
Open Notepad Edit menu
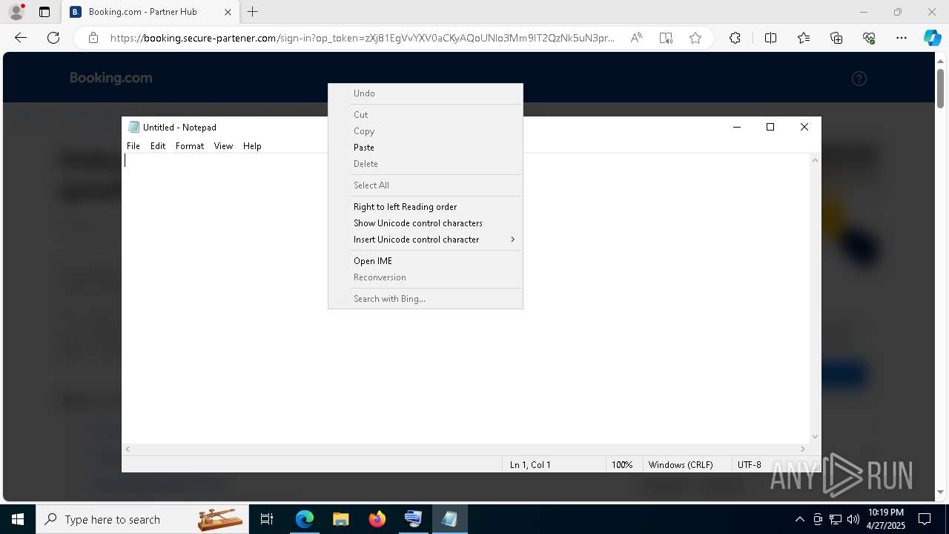(x=158, y=146)
